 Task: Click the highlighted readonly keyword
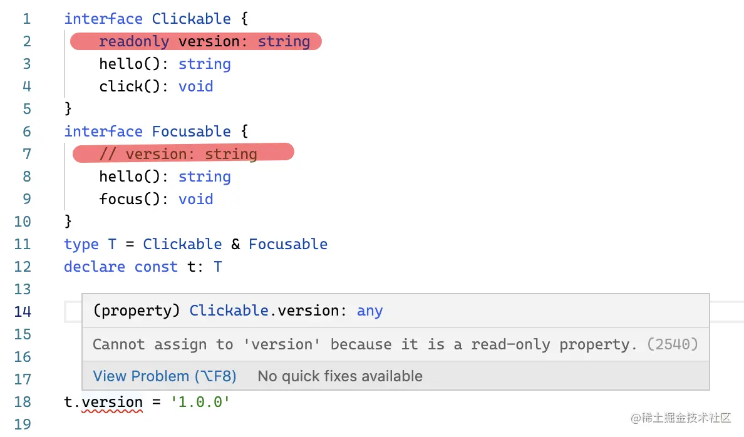click(133, 42)
